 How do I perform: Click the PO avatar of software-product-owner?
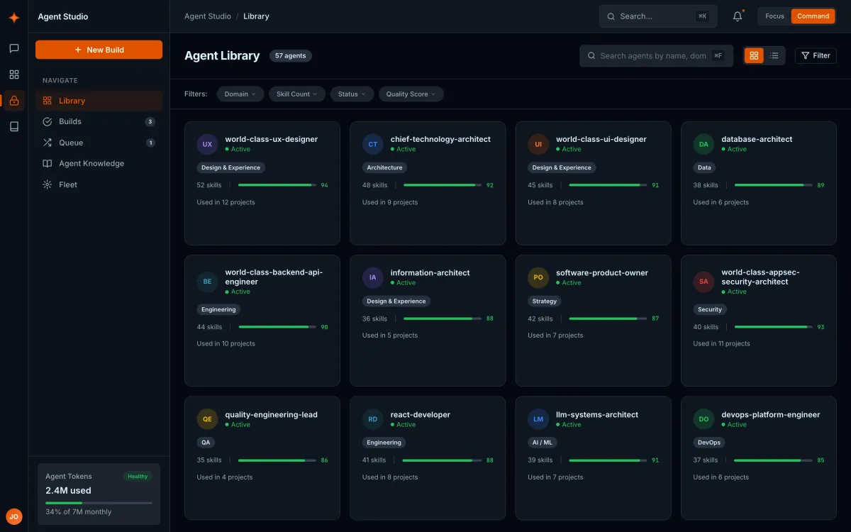tap(538, 277)
